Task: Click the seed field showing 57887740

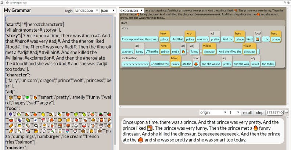Action: click(x=274, y=112)
